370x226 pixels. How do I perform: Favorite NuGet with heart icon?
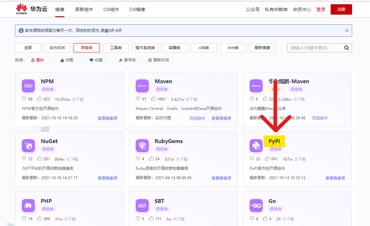24,159
